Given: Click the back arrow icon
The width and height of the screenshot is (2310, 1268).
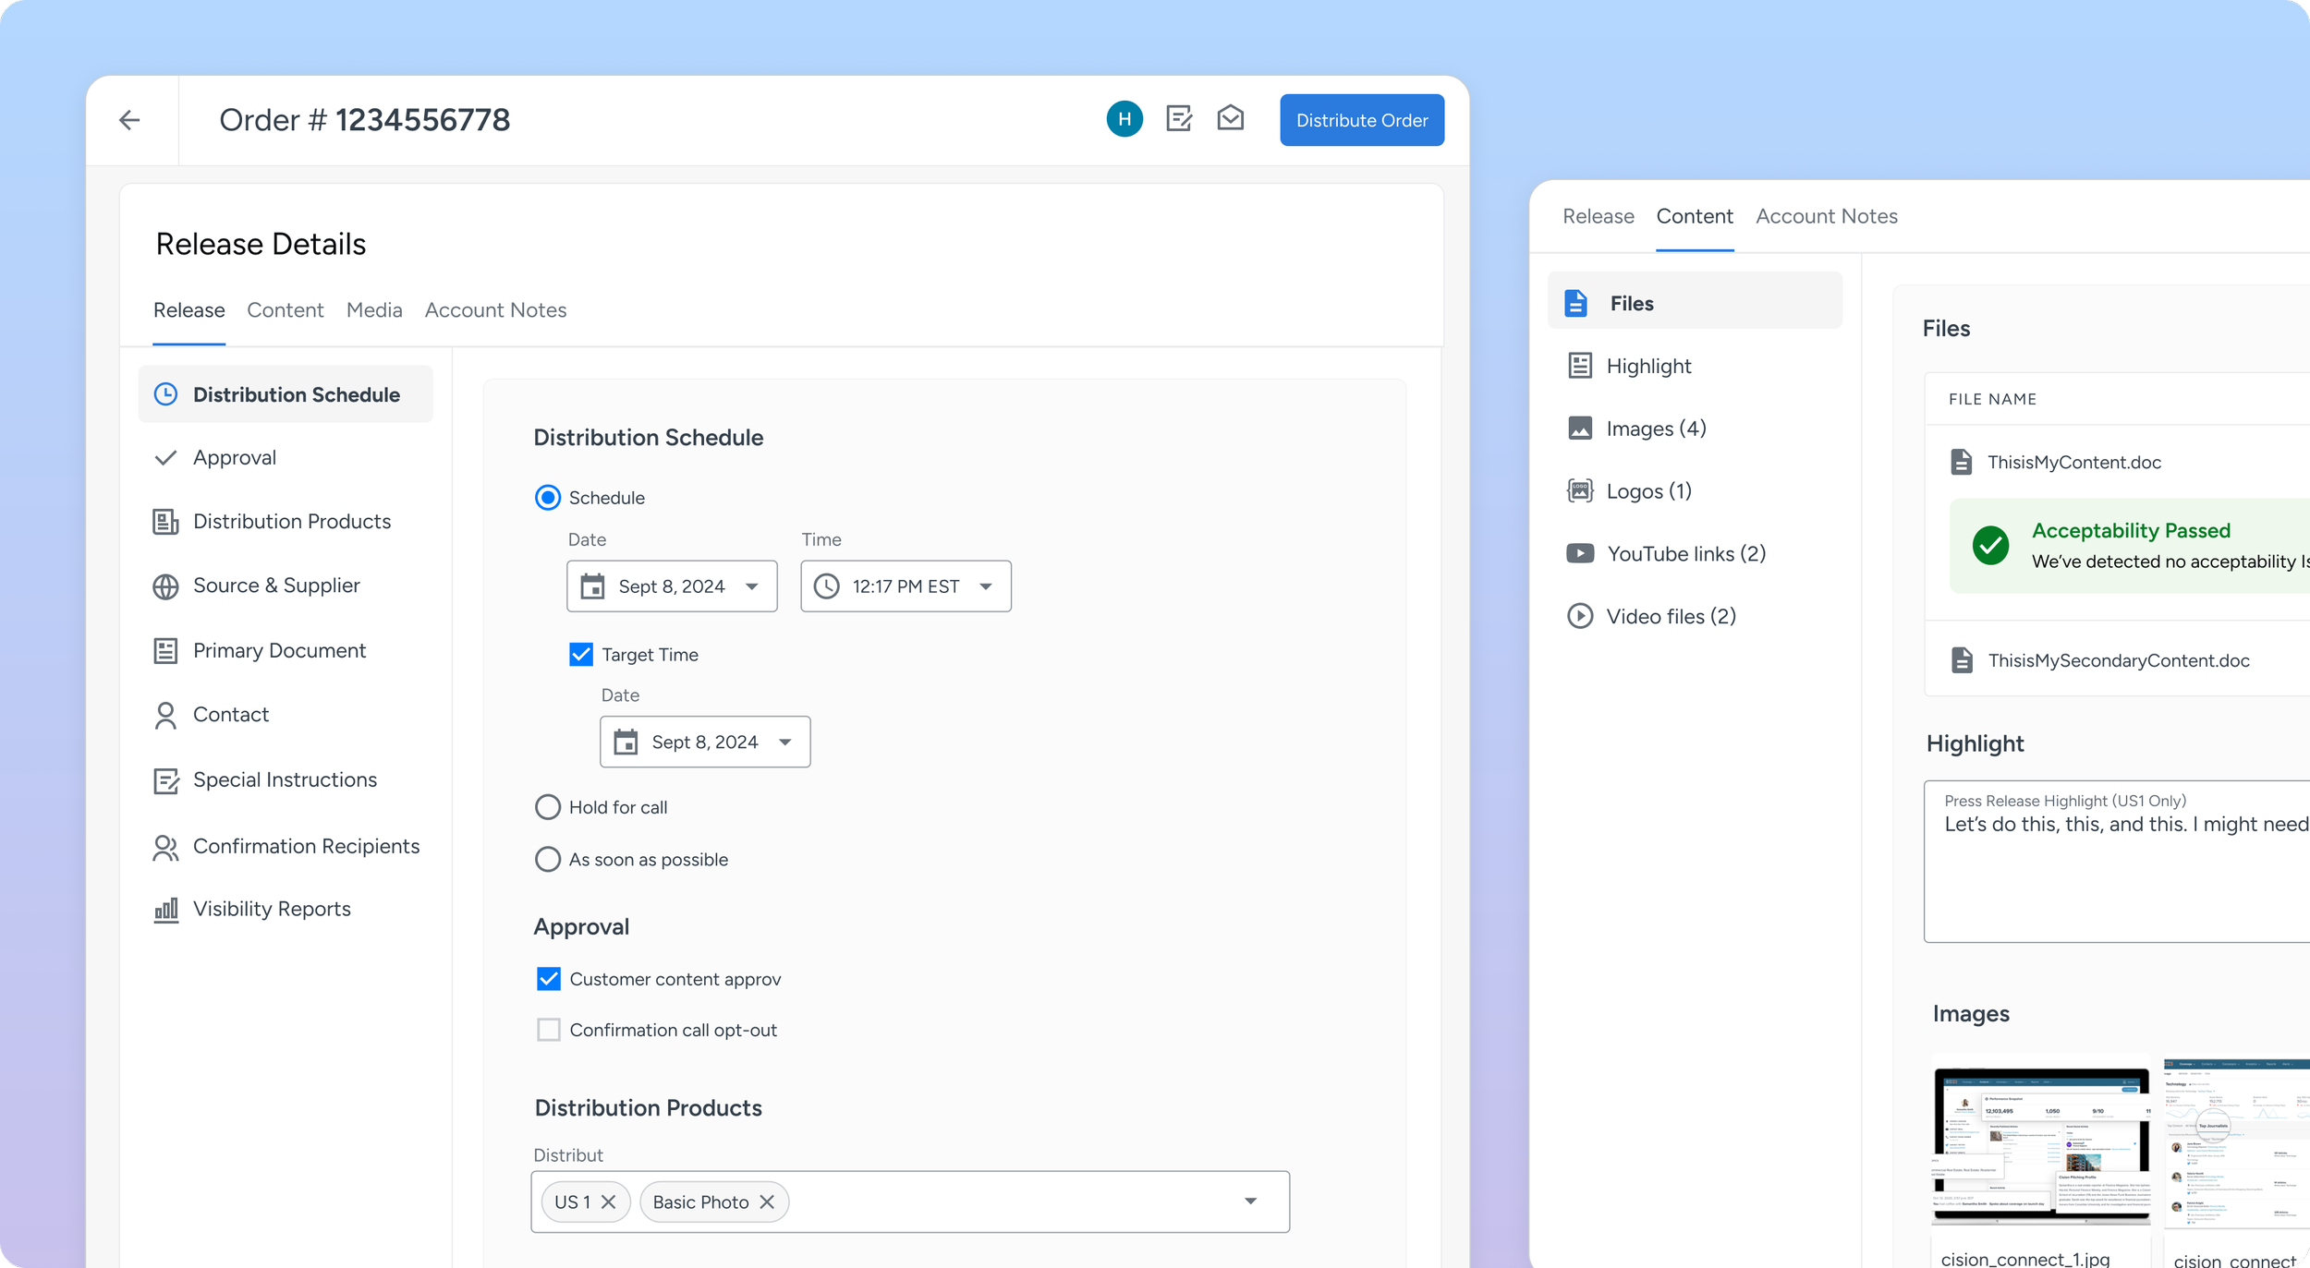Looking at the screenshot, I should (129, 120).
